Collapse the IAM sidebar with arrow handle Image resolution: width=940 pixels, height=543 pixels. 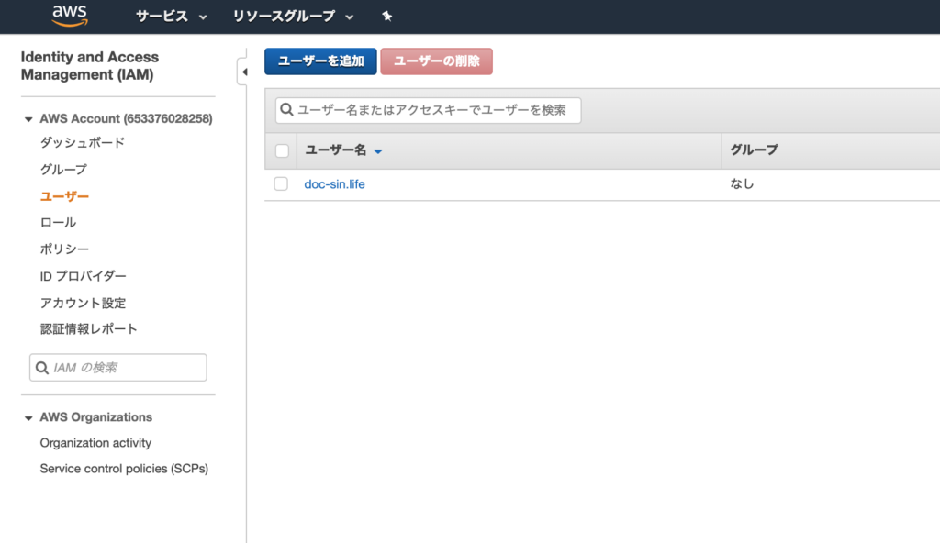[x=243, y=72]
